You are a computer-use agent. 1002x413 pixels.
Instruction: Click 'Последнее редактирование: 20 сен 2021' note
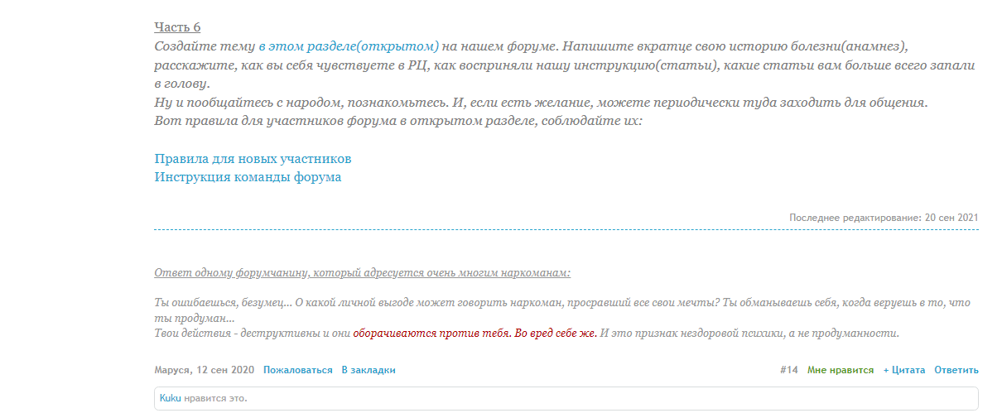(x=884, y=217)
